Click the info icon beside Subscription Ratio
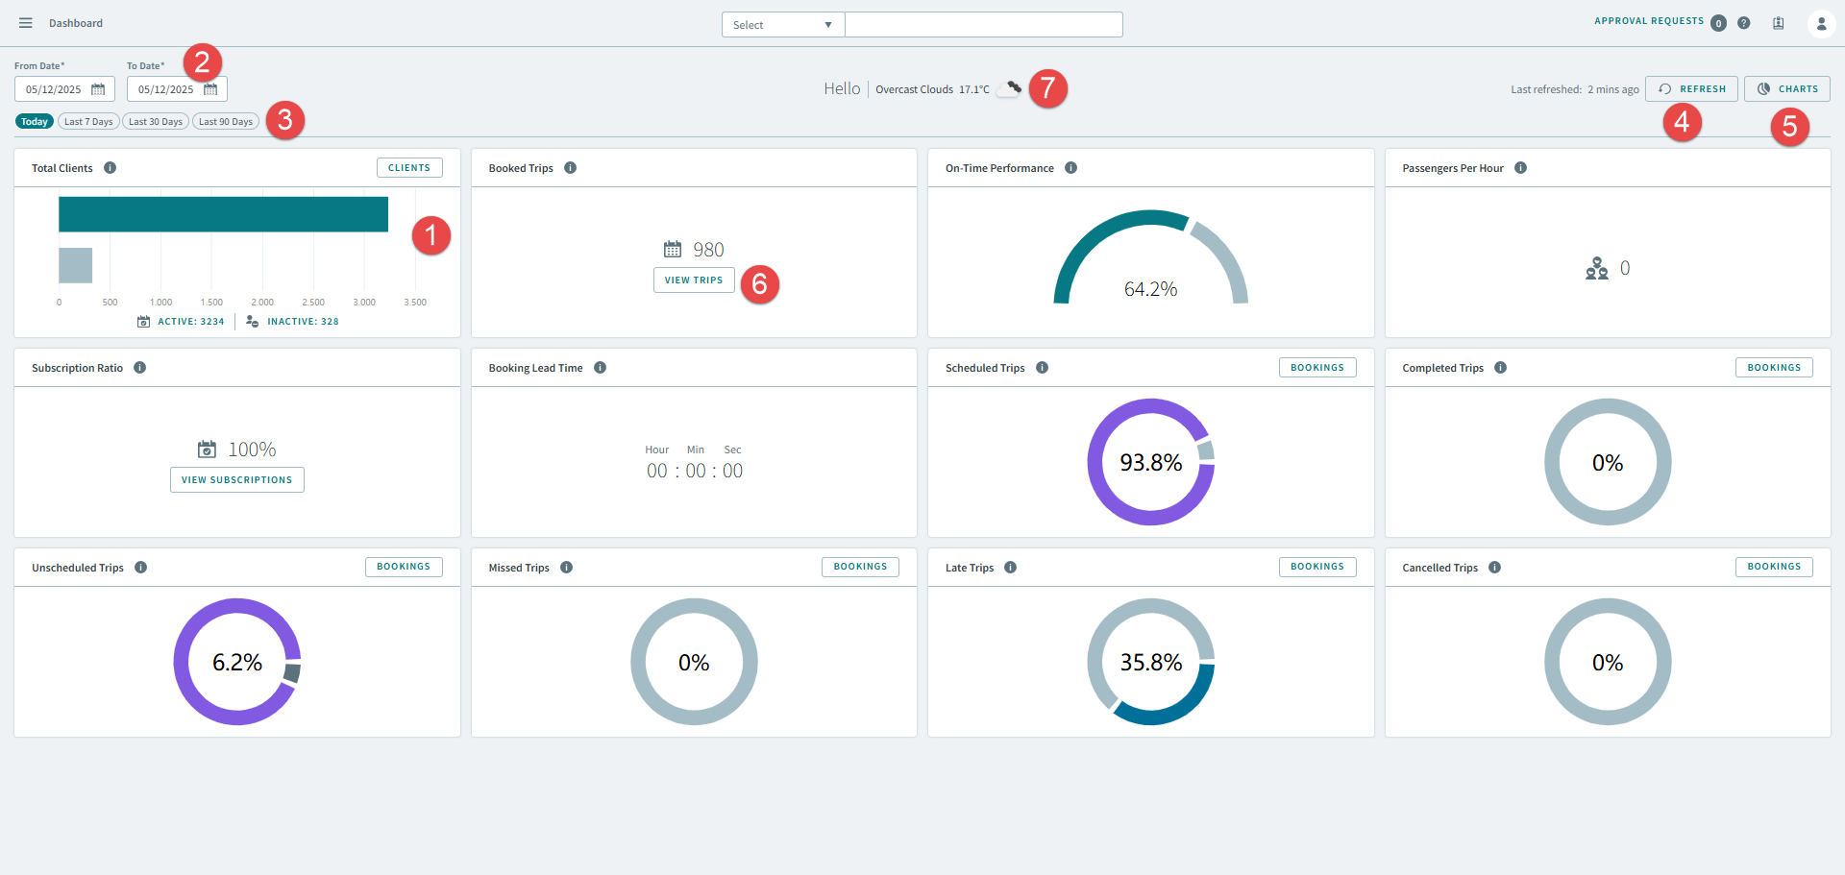This screenshot has height=875, width=1845. 139,367
